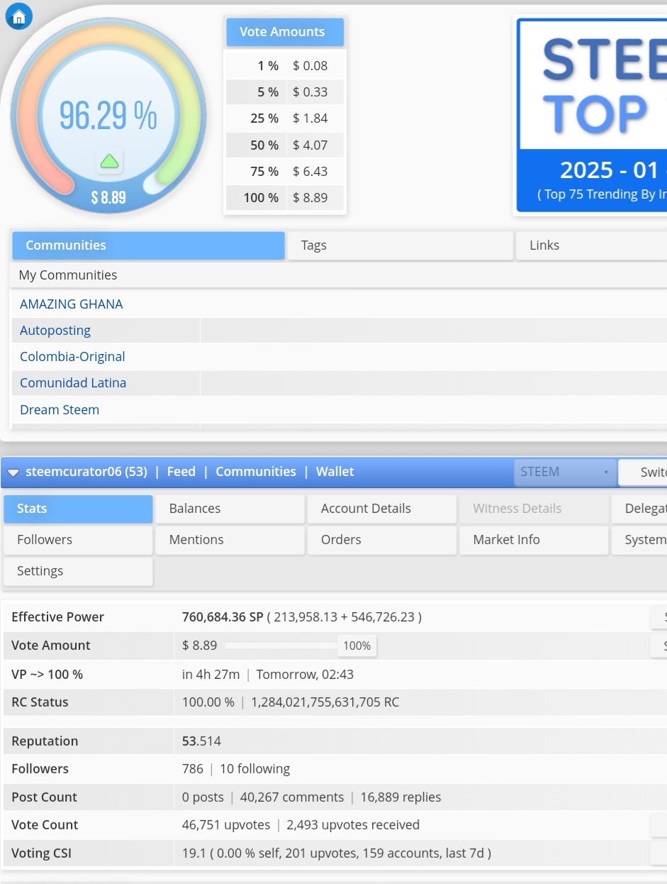Open the Account Details tab
The width and height of the screenshot is (667, 884).
point(382,509)
